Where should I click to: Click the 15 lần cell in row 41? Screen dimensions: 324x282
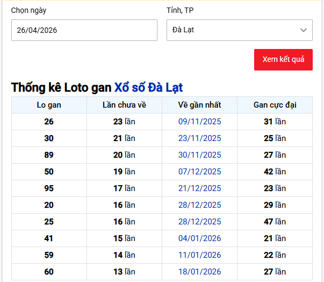click(x=124, y=238)
